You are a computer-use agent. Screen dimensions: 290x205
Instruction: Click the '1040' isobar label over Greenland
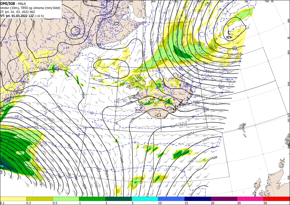[81, 19]
